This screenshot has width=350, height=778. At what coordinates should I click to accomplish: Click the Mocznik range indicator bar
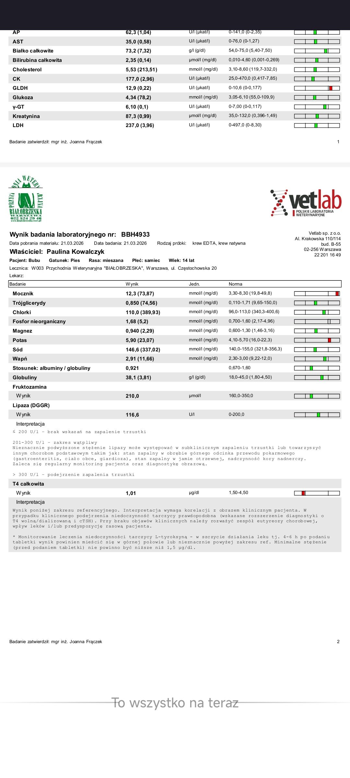[x=317, y=293]
